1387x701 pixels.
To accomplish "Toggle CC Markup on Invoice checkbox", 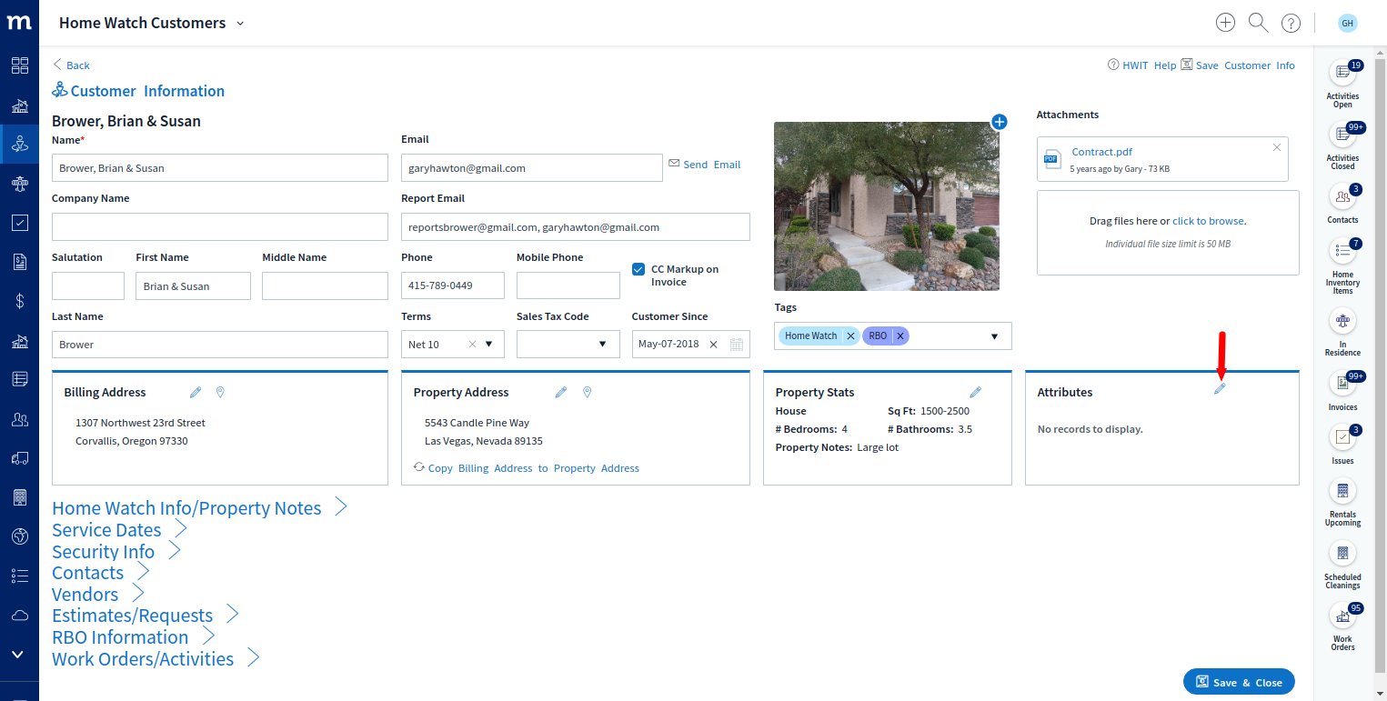I will point(638,269).
